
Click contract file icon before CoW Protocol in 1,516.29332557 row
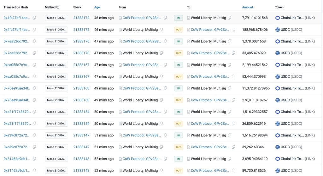pos(120,112)
